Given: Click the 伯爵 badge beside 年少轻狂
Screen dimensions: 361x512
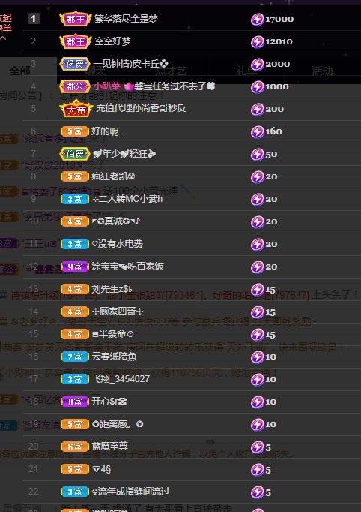Looking at the screenshot, I should pos(75,154).
